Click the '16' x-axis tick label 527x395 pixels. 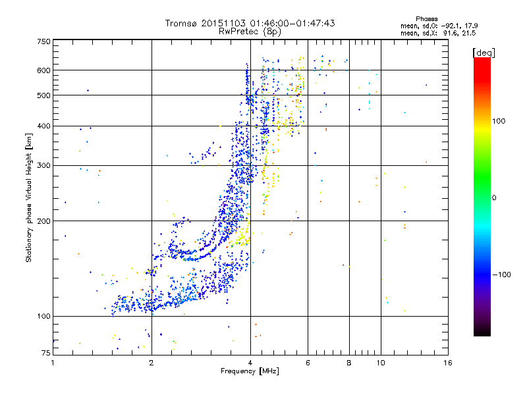(x=448, y=363)
